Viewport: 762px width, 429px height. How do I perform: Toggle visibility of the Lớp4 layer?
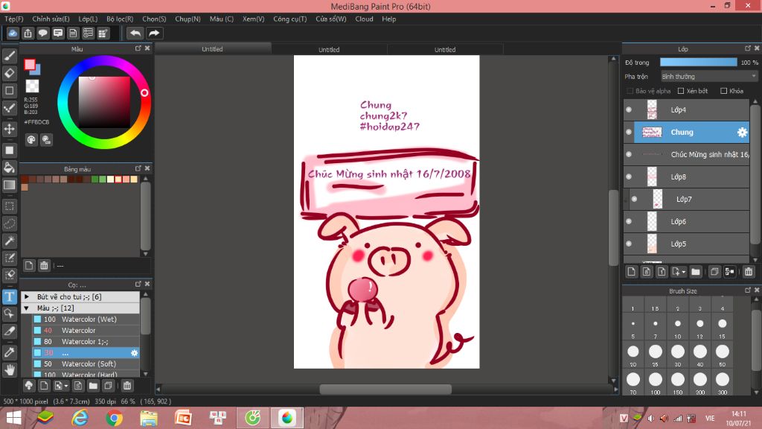(629, 110)
